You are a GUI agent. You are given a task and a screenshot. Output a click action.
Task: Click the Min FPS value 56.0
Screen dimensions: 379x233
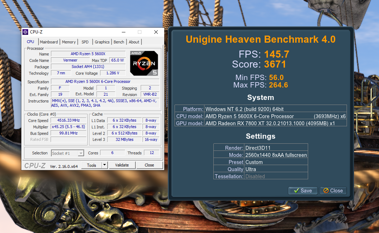coord(276,78)
